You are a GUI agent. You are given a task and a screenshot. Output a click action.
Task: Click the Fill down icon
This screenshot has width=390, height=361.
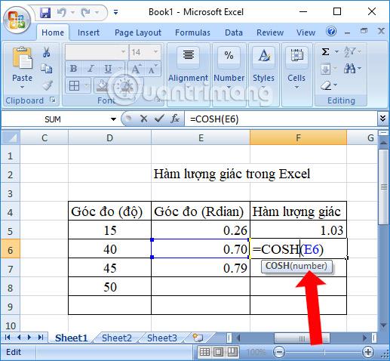(x=326, y=69)
